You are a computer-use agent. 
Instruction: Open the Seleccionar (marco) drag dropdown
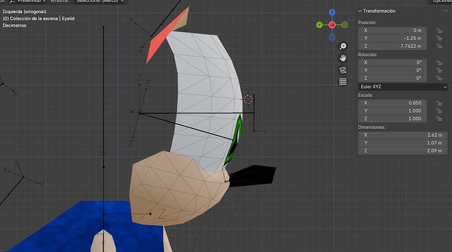[100, 1]
